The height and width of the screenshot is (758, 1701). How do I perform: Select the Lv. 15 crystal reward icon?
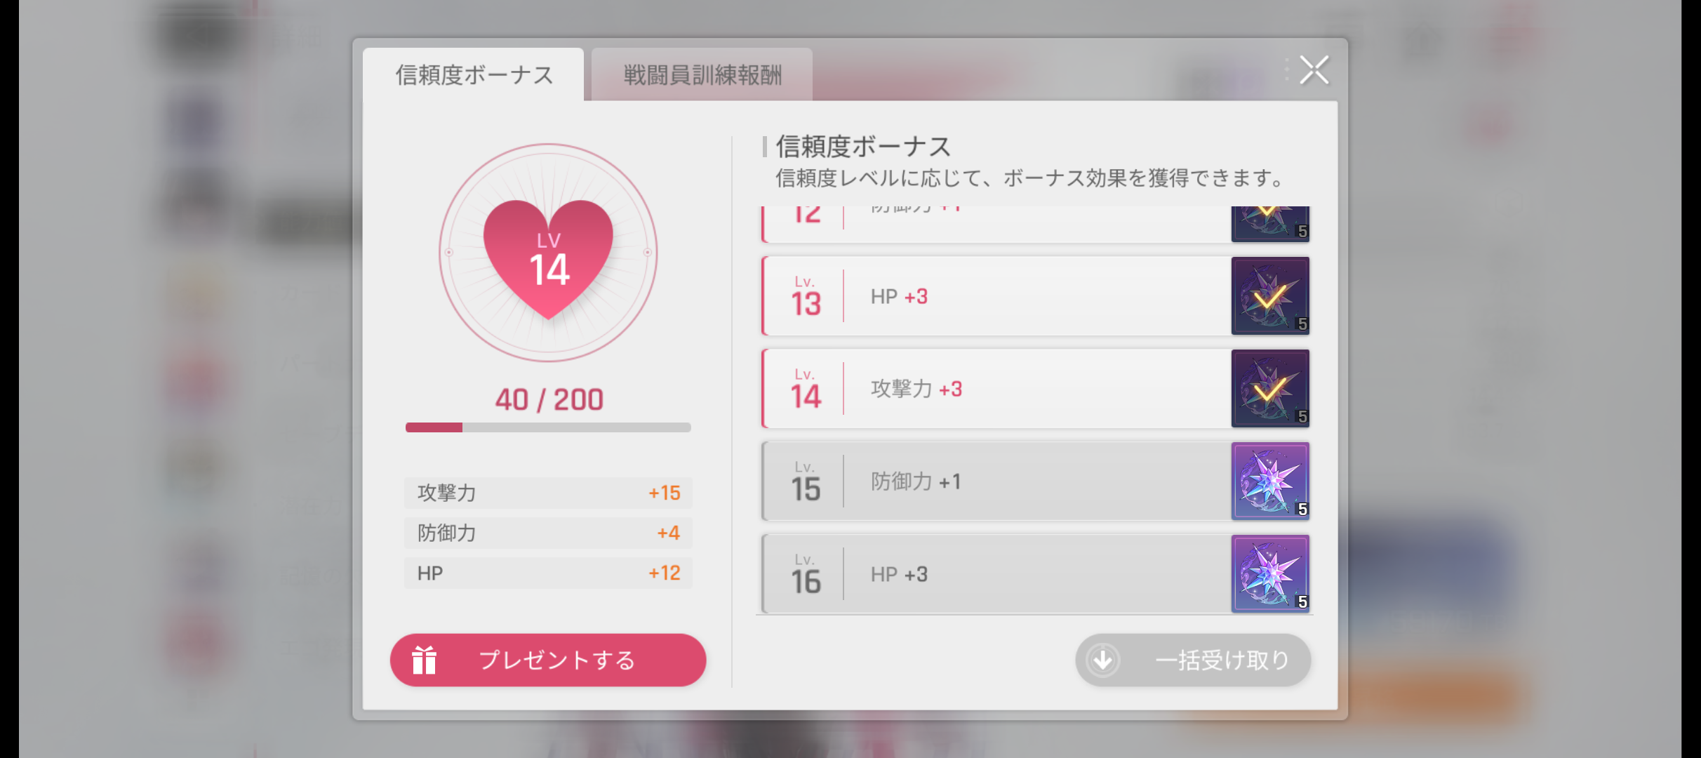[x=1270, y=481]
